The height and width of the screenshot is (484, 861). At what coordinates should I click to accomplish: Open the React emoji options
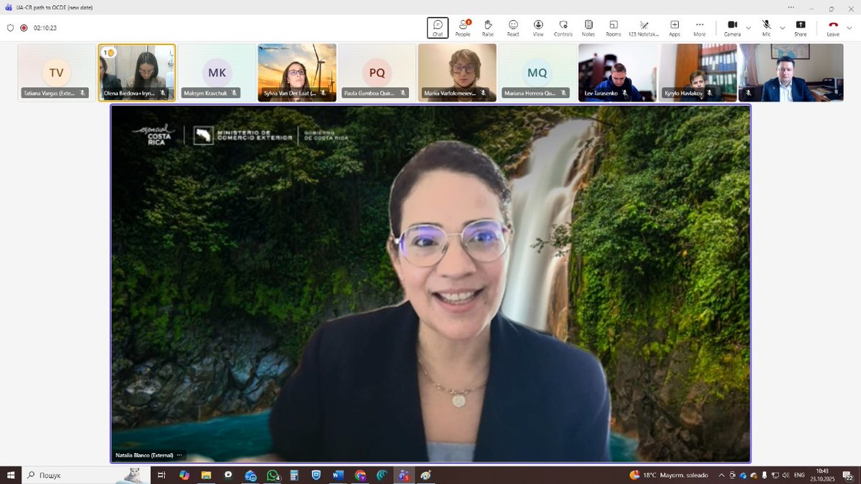pyautogui.click(x=513, y=28)
